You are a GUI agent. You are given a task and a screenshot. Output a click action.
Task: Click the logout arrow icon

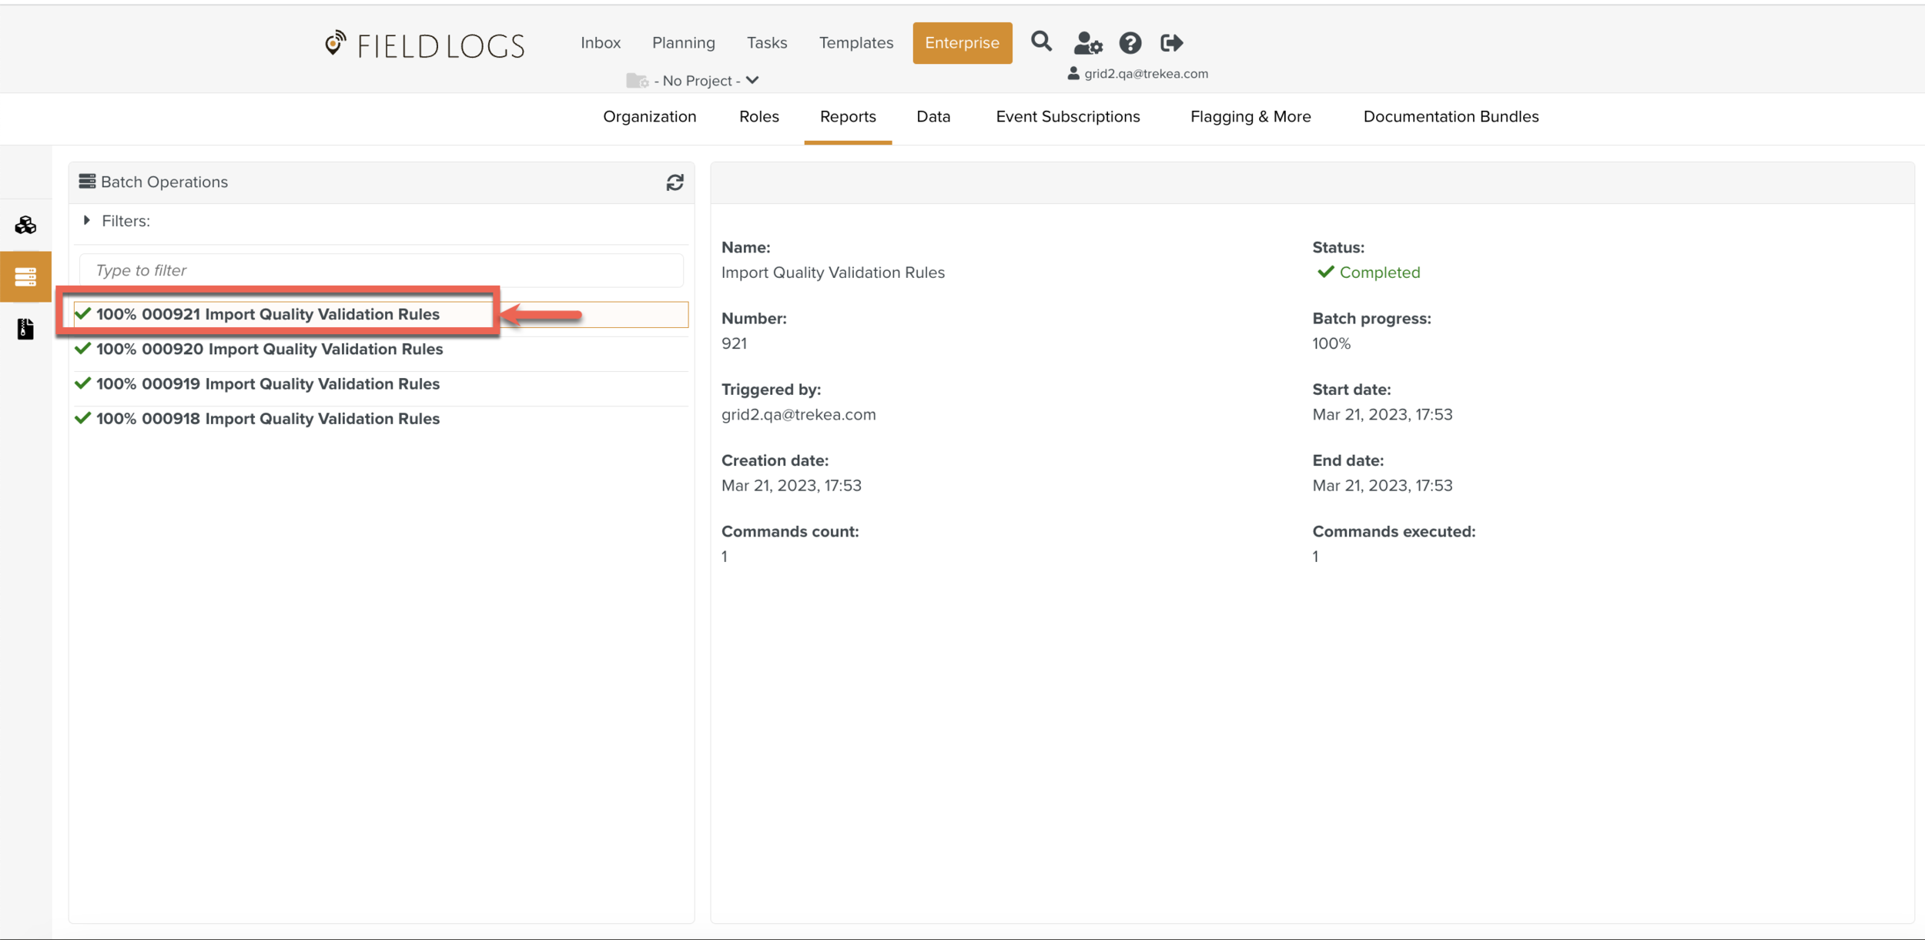(x=1171, y=43)
